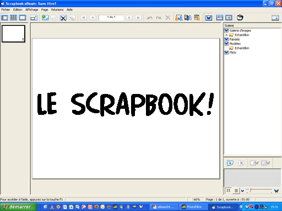Delete the current page with X icon

click(x=63, y=18)
